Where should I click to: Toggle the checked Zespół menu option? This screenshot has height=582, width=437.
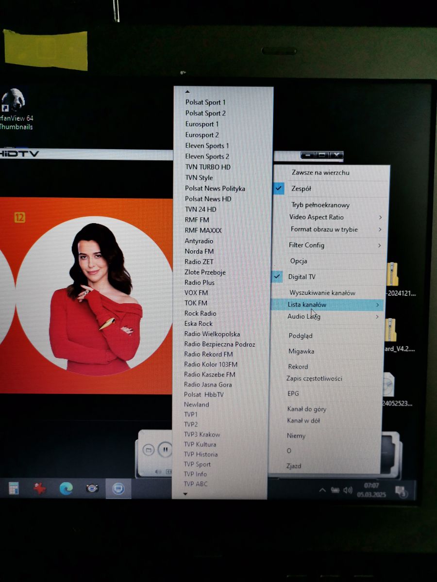[331, 189]
